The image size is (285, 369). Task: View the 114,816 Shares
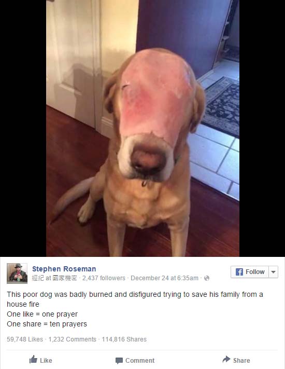(x=124, y=339)
